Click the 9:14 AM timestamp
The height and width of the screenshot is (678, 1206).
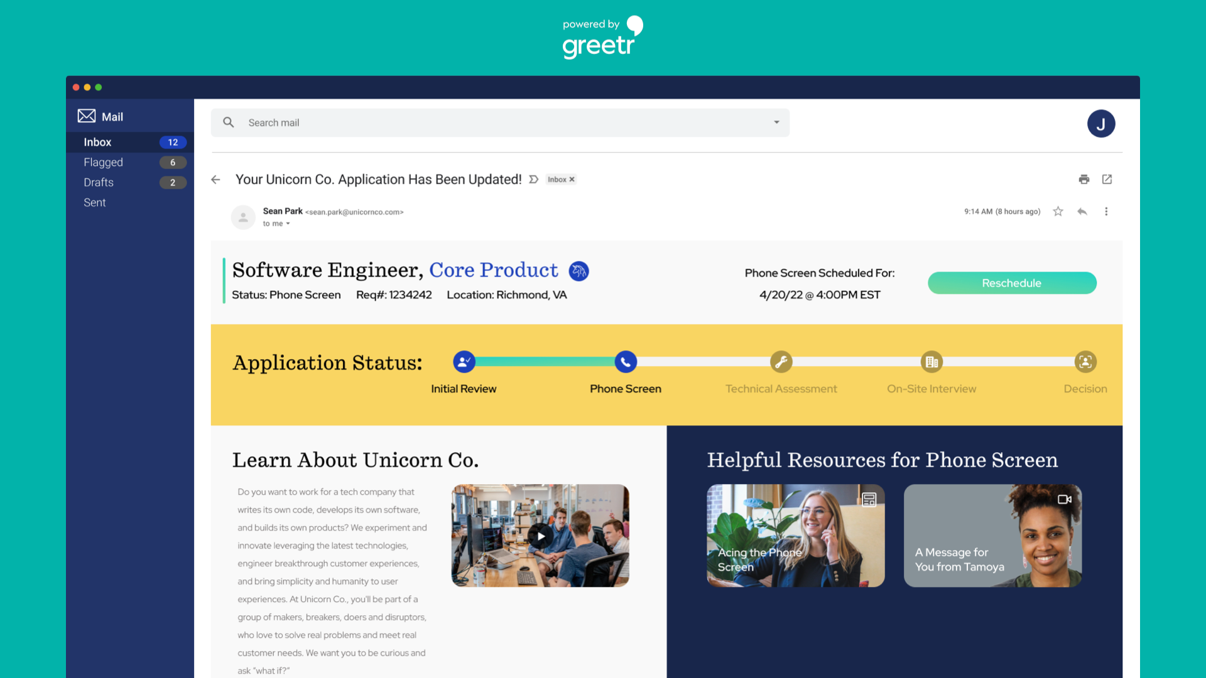1002,212
